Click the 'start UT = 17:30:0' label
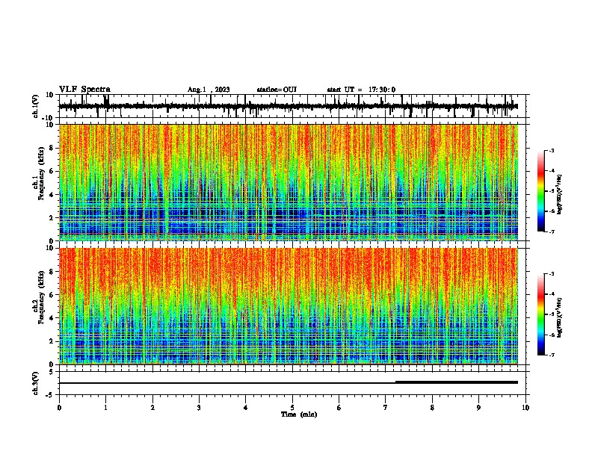592x457 pixels. pos(361,90)
